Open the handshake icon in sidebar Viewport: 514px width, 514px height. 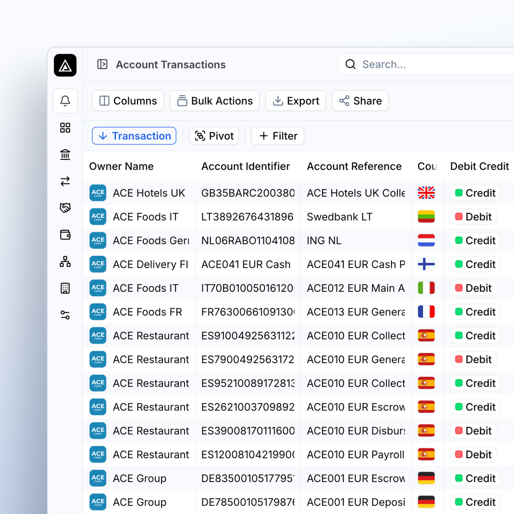tap(65, 208)
